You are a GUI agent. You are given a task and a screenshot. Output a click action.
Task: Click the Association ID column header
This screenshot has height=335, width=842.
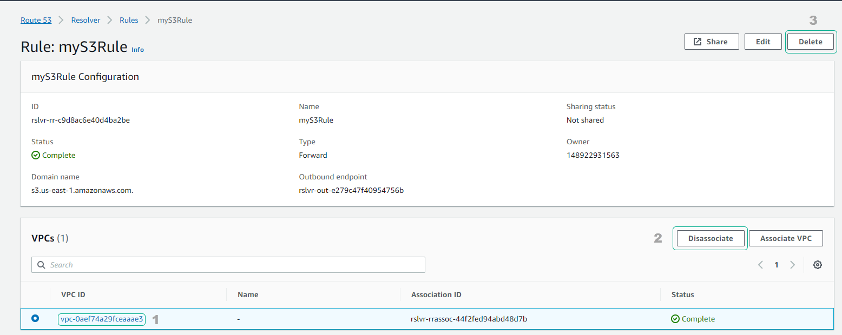(x=436, y=294)
